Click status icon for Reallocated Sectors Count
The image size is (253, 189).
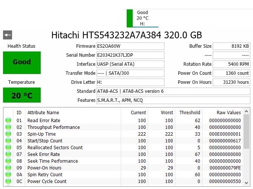[x=8, y=147]
